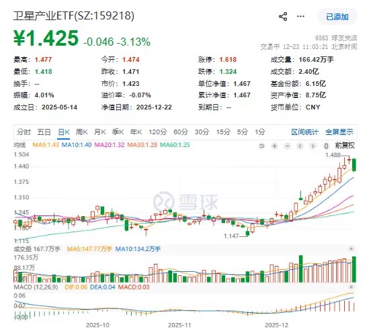Click the 2025-11 date axis label
373x331 pixels.
pos(179,325)
